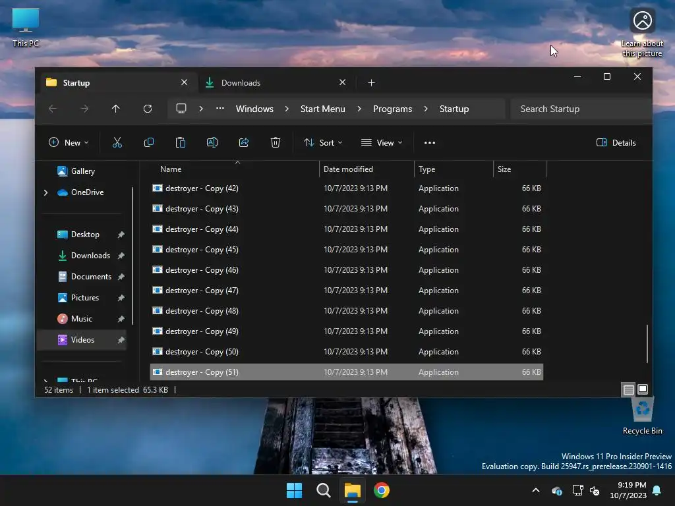Click the Forward navigation arrow
The image size is (675, 506).
coord(84,109)
